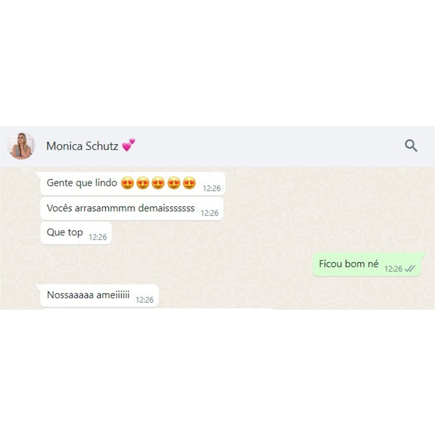This screenshot has width=435, height=435.
Task: Click the second heart-eyes emoji in message
Action: 143,183
